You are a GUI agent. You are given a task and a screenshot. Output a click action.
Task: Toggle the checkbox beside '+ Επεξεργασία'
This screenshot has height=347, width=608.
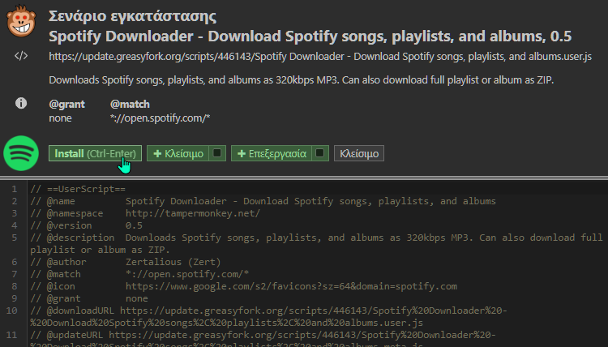point(320,153)
